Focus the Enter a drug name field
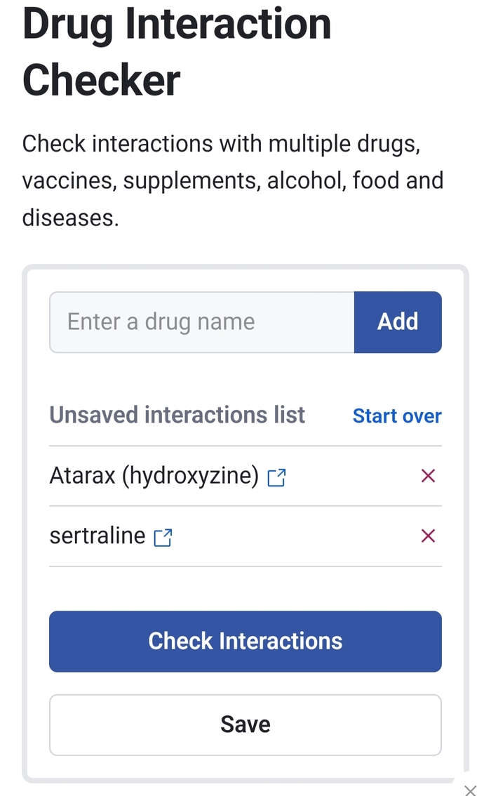491x796 pixels. coord(202,322)
